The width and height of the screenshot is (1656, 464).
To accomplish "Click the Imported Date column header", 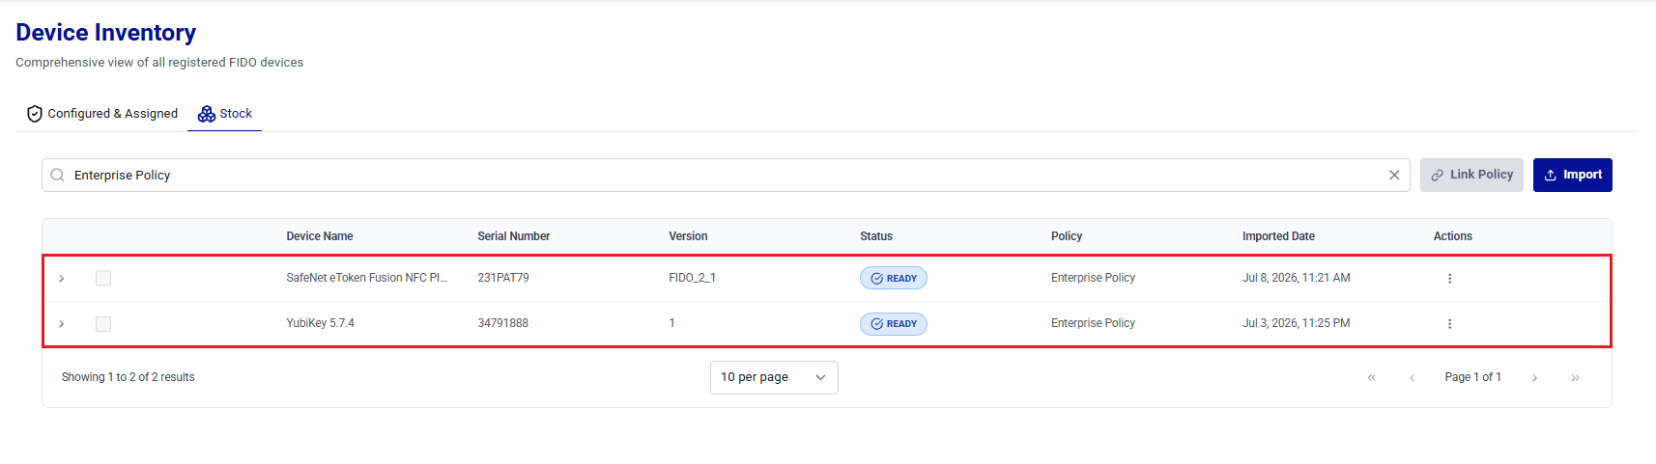I will pyautogui.click(x=1278, y=236).
